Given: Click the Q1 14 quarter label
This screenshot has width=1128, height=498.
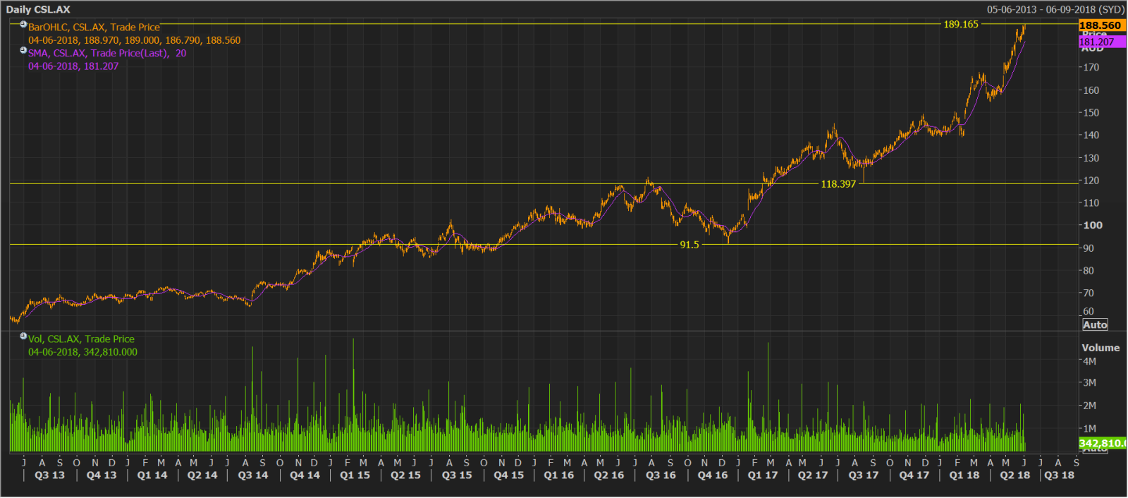Looking at the screenshot, I should [x=152, y=475].
